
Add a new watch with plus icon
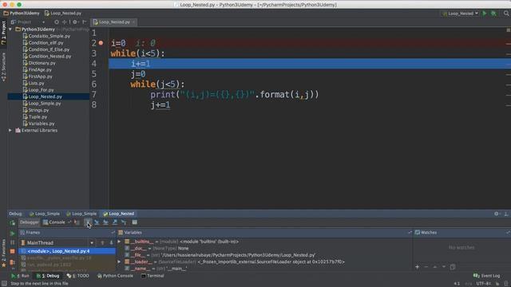click(x=417, y=267)
